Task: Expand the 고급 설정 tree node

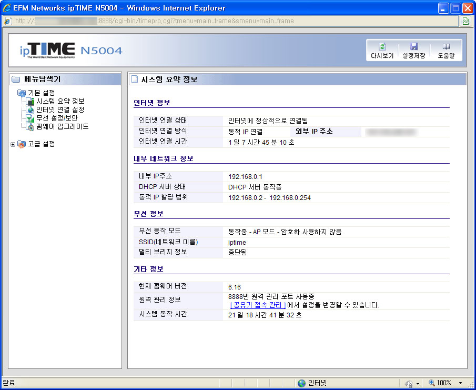Action: (13, 144)
